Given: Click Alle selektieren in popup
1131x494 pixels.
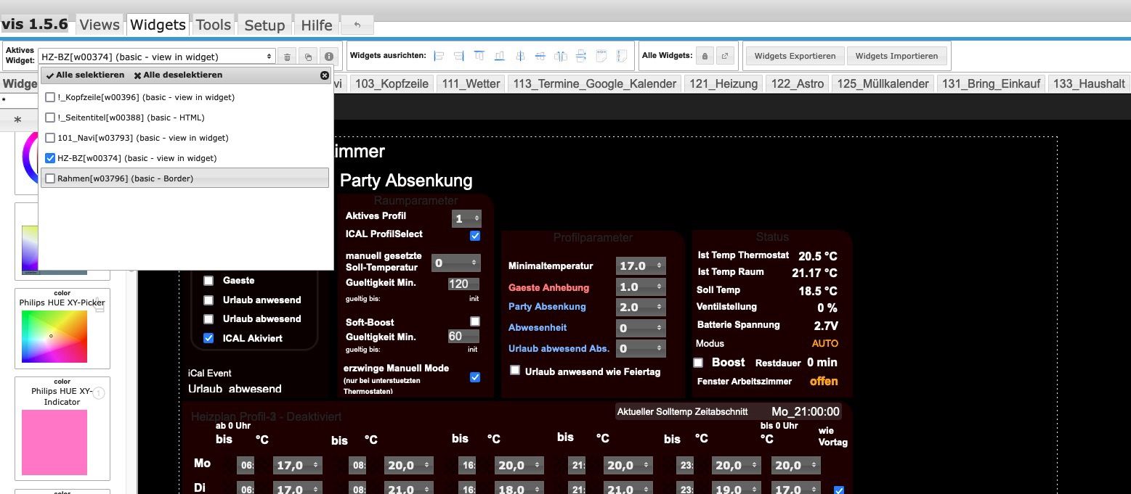Looking at the screenshot, I should (x=84, y=75).
